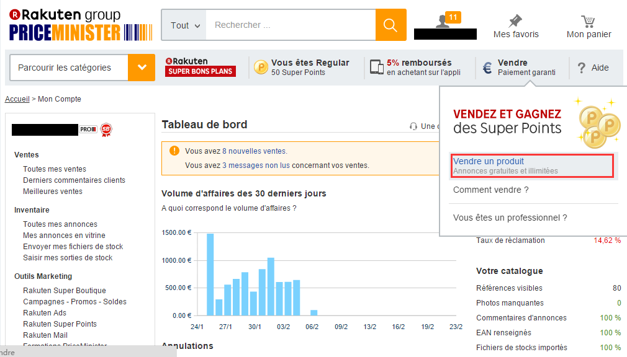Expand the Tout search category dropdown

click(184, 25)
